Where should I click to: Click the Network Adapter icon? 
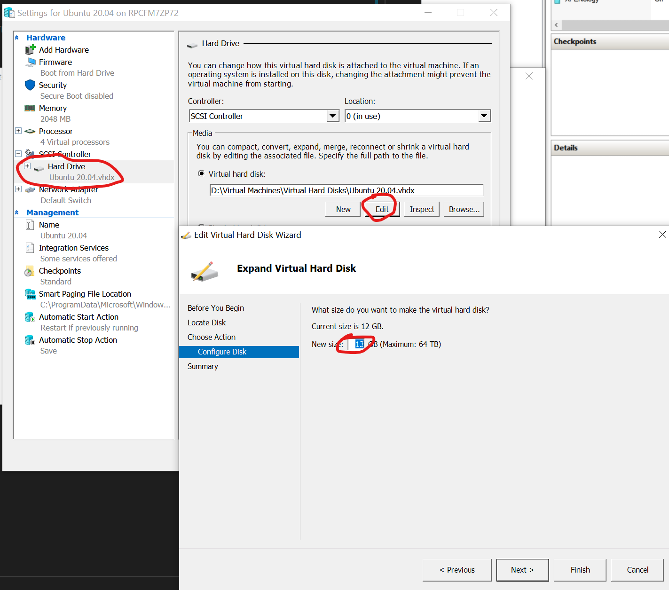(30, 189)
